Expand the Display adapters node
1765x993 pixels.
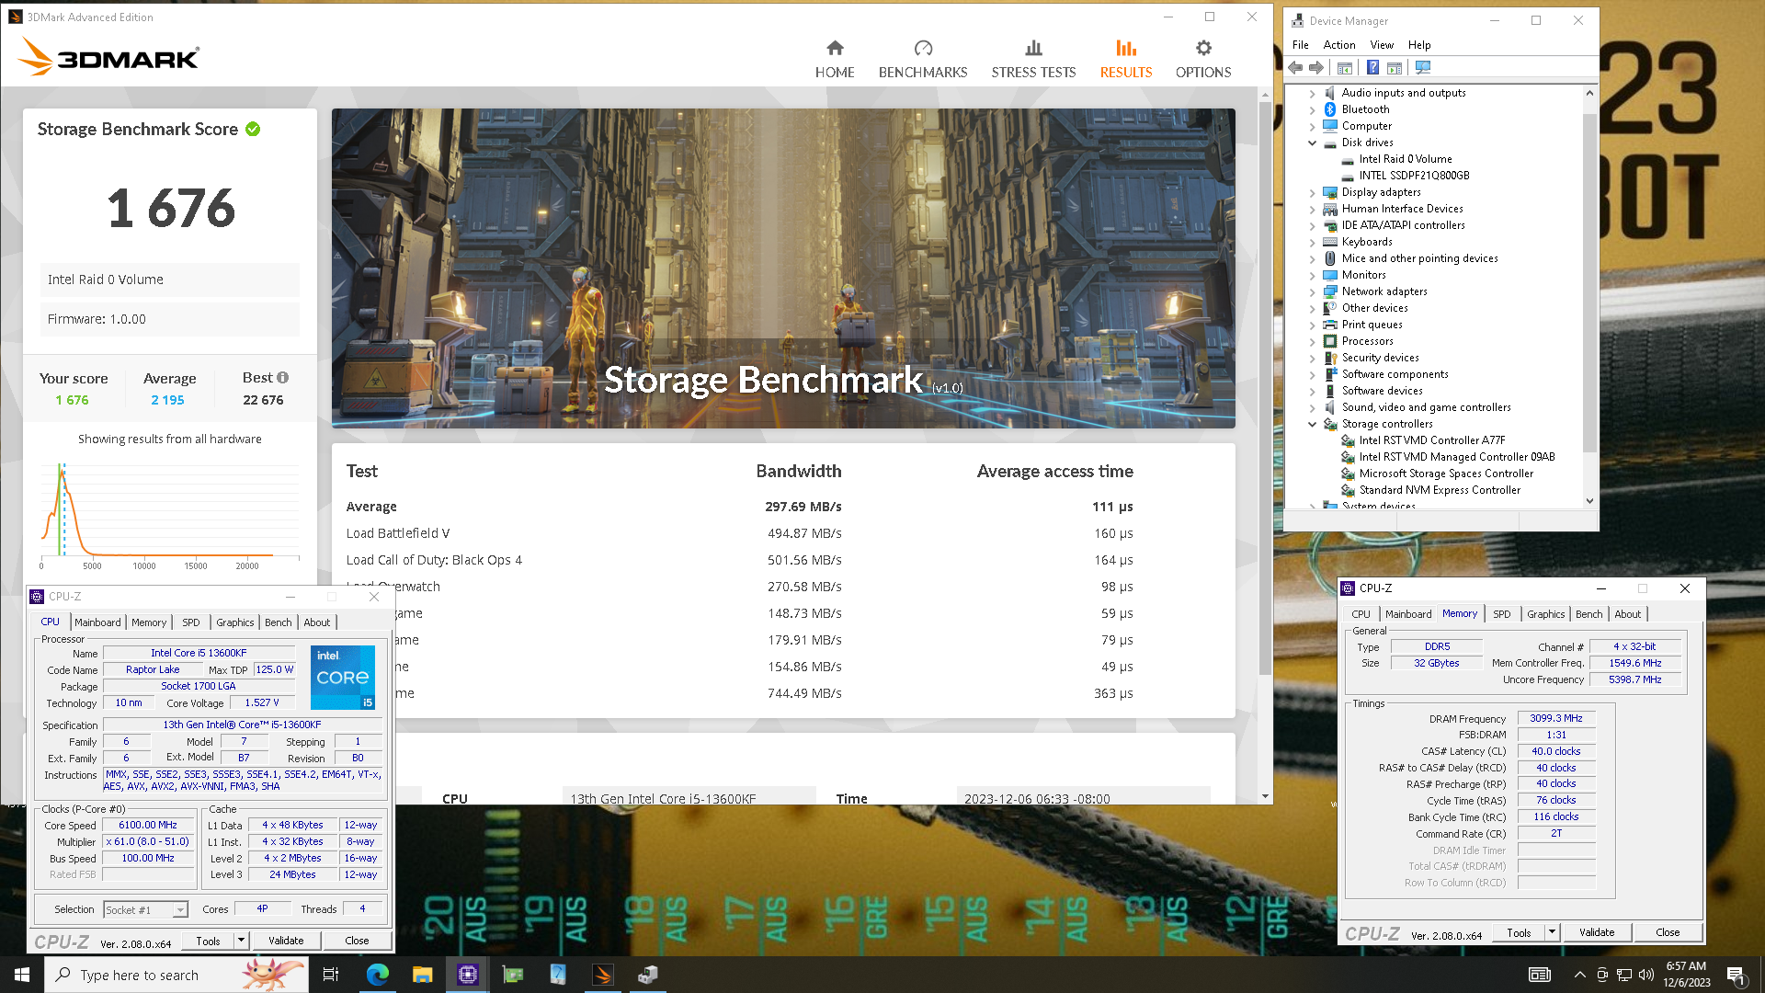pyautogui.click(x=1312, y=192)
